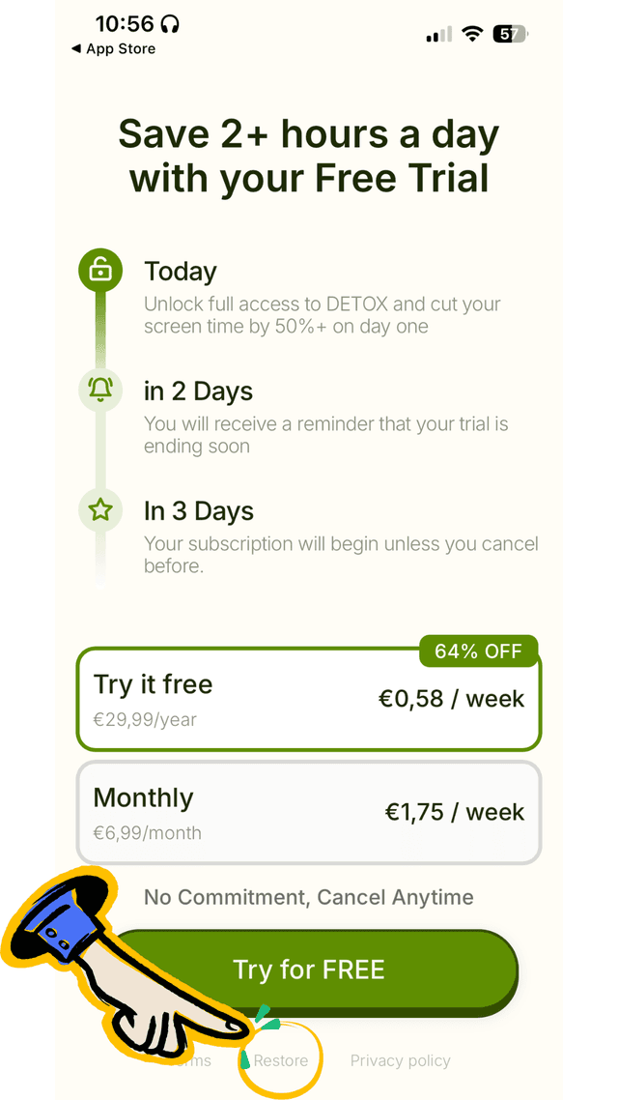Click the battery indicator showing 57
Viewport: 618px width, 1100px height.
click(510, 34)
